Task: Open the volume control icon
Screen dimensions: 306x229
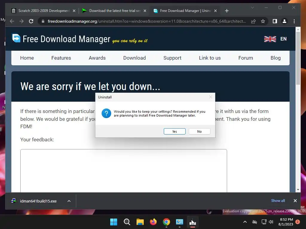Action: tap(271, 222)
